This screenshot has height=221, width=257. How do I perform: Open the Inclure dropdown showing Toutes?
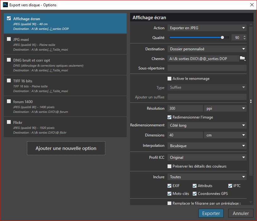tap(207, 177)
